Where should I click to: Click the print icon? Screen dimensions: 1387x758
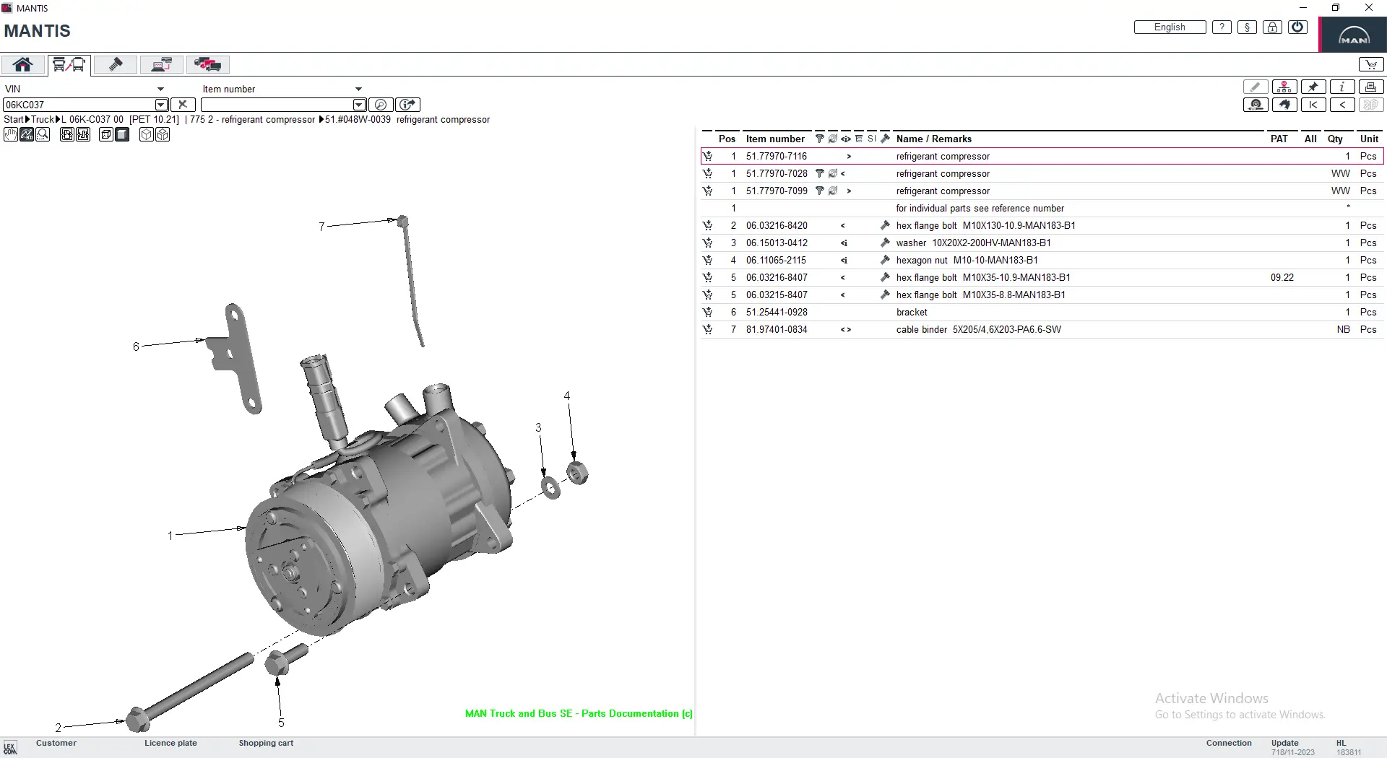click(1371, 86)
